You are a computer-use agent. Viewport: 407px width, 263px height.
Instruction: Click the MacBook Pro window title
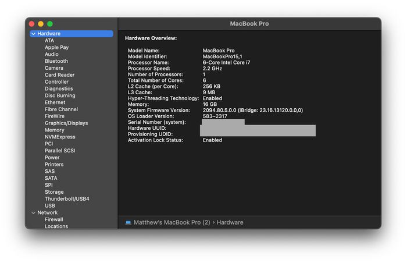(x=249, y=24)
